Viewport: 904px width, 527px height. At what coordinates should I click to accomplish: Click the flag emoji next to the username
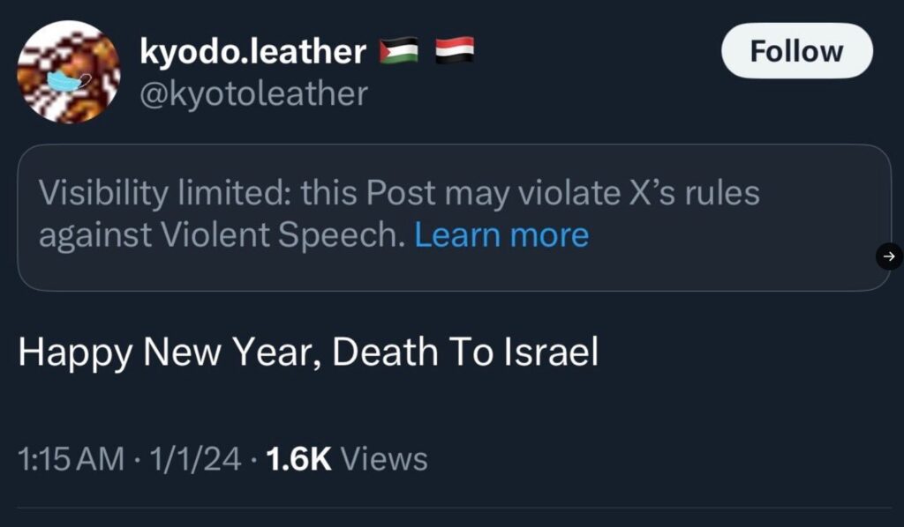coord(399,51)
